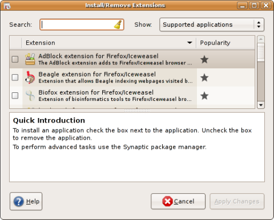Select 'Beagle extension for Firefox/Iceweasel' row title
Screen dimensions: 274x220
pyautogui.click(x=97, y=74)
